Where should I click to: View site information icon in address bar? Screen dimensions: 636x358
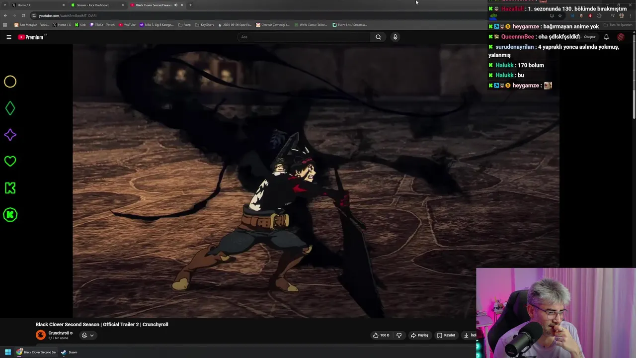pyautogui.click(x=34, y=15)
